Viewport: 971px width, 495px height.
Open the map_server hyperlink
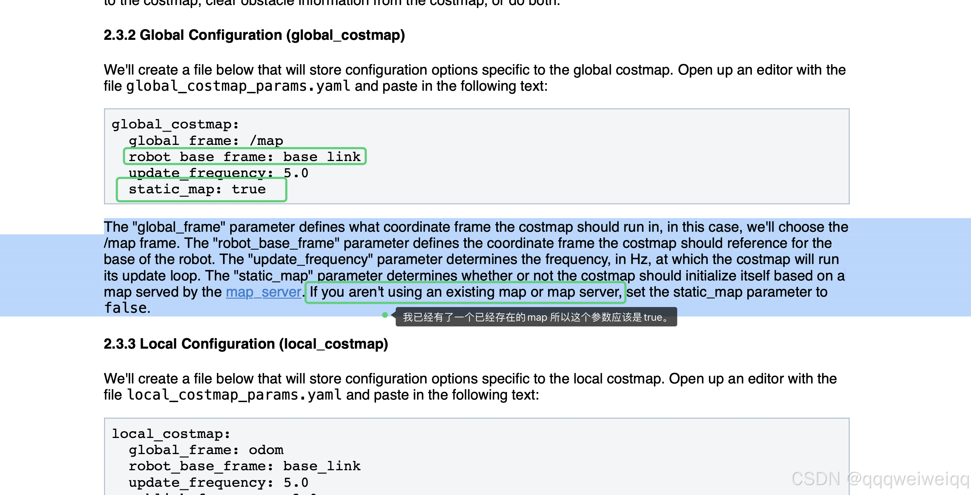pos(263,292)
